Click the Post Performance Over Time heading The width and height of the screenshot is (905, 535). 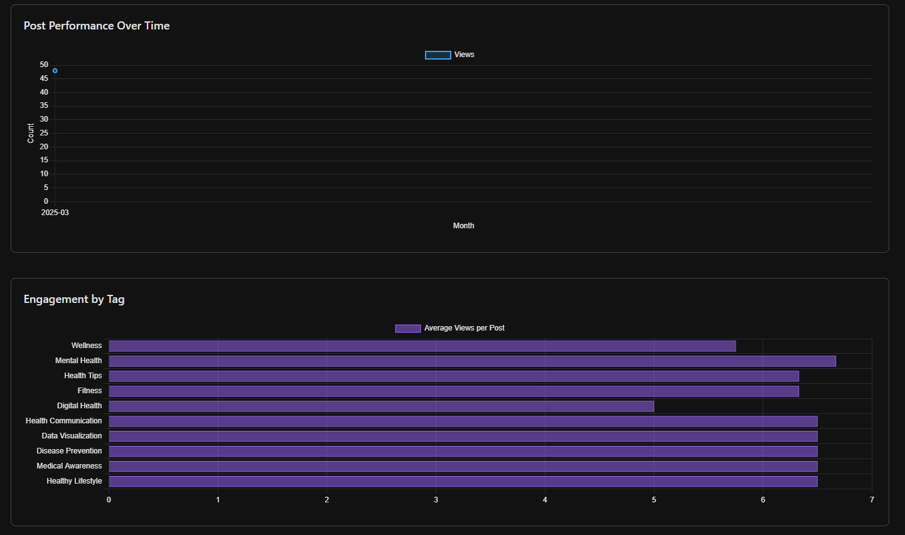pos(97,26)
